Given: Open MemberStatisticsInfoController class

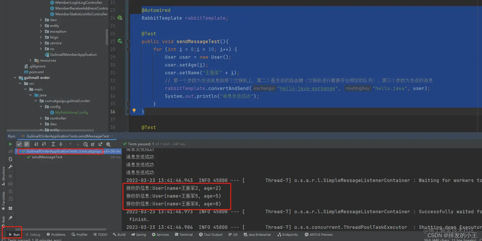Looking at the screenshot, I should click(x=79, y=14).
